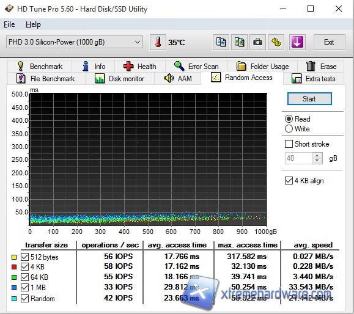The height and width of the screenshot is (314, 354).
Task: Toggle the 1 MB checkbox
Action: [24, 287]
